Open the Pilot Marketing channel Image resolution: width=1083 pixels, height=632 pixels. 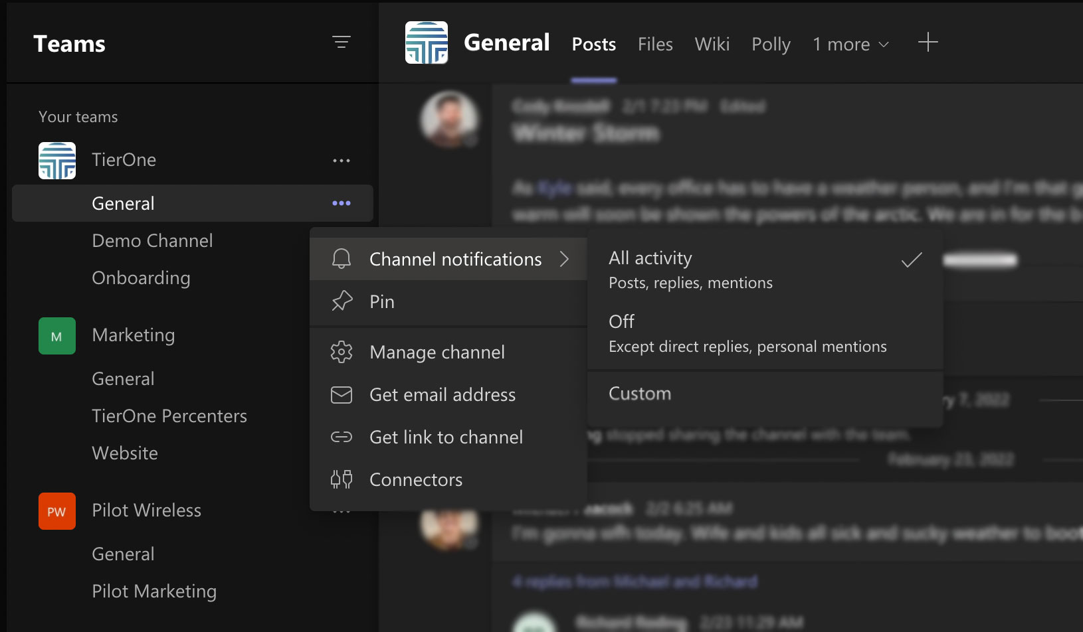pyautogui.click(x=154, y=592)
